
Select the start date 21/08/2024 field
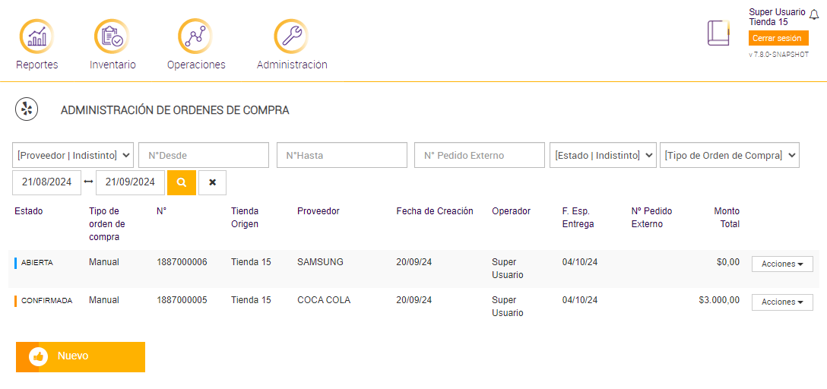point(46,182)
